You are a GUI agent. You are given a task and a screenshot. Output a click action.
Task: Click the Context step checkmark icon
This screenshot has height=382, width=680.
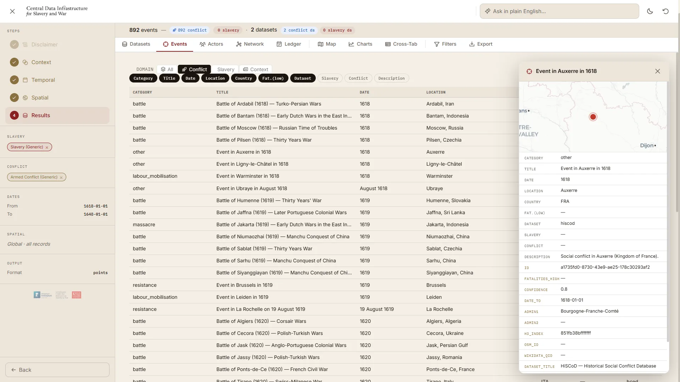pyautogui.click(x=14, y=62)
